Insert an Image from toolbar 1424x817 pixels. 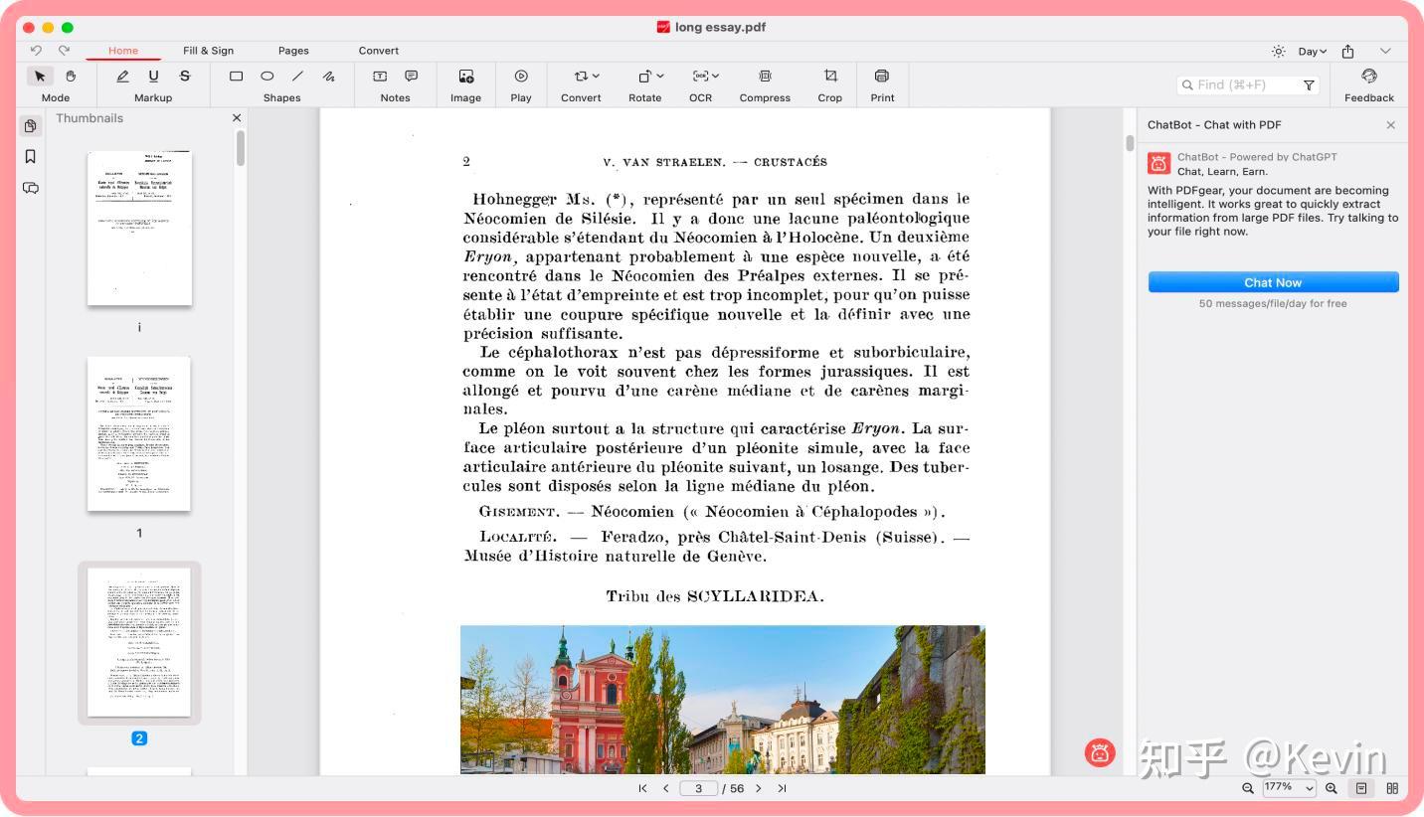pos(465,76)
